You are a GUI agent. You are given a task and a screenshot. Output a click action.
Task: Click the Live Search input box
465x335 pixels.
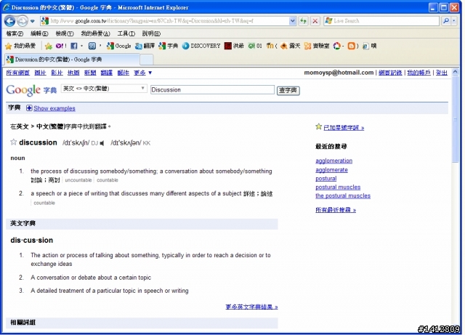[381, 21]
